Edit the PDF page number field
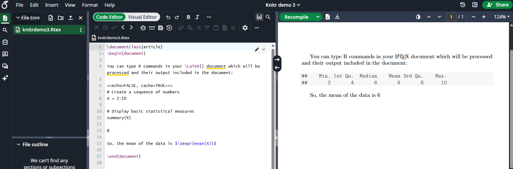Viewport: 513px width, 169px height. (x=451, y=17)
